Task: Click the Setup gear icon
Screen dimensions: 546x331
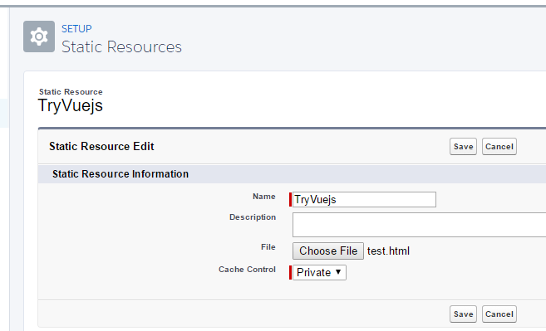Action: coord(39,37)
